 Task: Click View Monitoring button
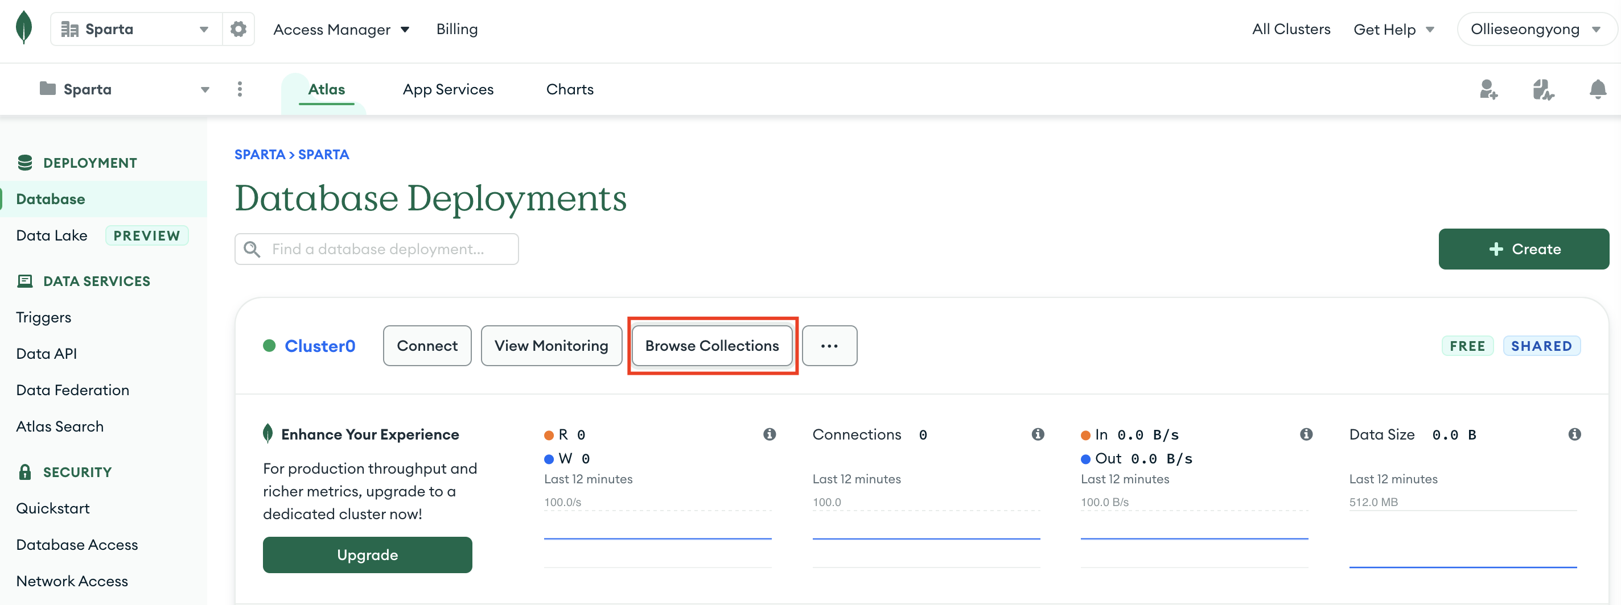[x=551, y=345]
